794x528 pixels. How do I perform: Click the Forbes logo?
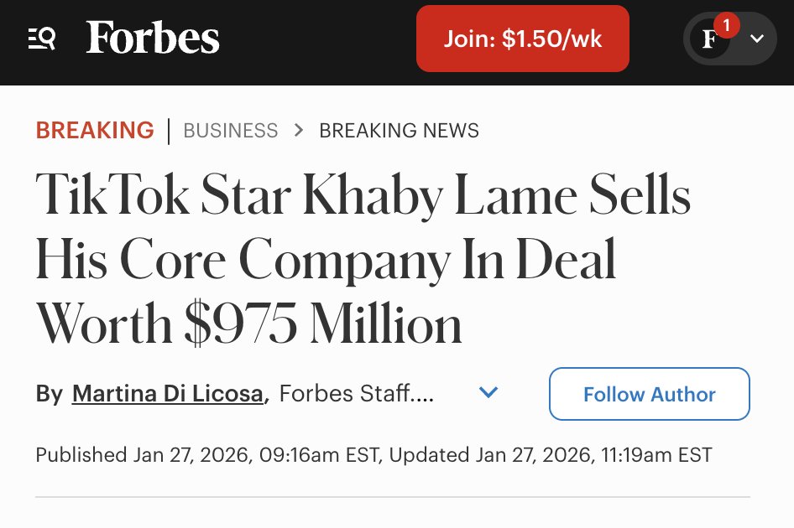[x=153, y=39]
